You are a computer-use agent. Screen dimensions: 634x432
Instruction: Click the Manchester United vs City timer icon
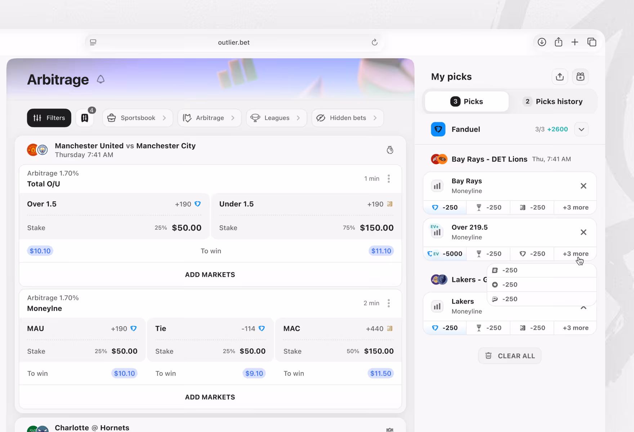click(x=390, y=150)
